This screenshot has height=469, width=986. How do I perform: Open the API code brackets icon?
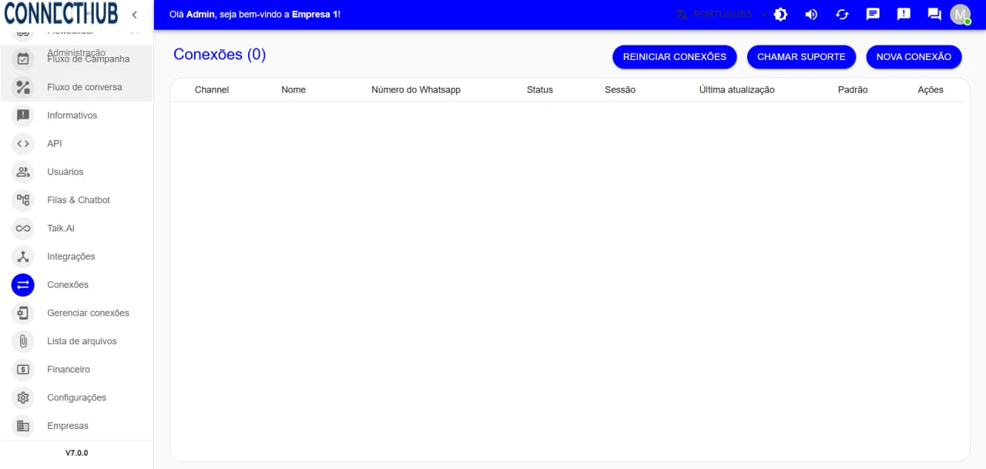point(23,144)
